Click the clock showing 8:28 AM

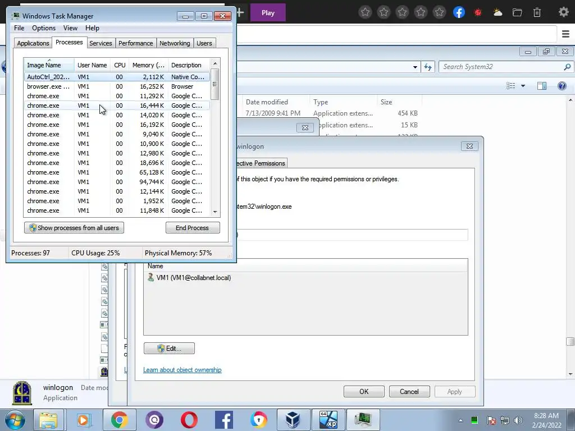(546, 416)
